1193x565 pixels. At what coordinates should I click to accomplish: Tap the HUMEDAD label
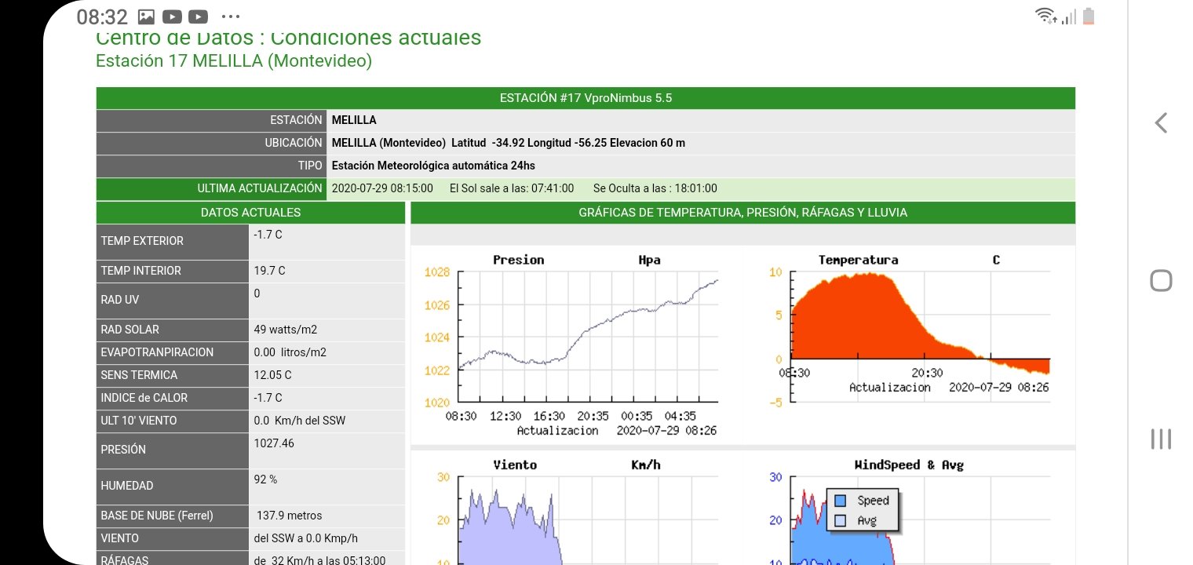(x=173, y=486)
